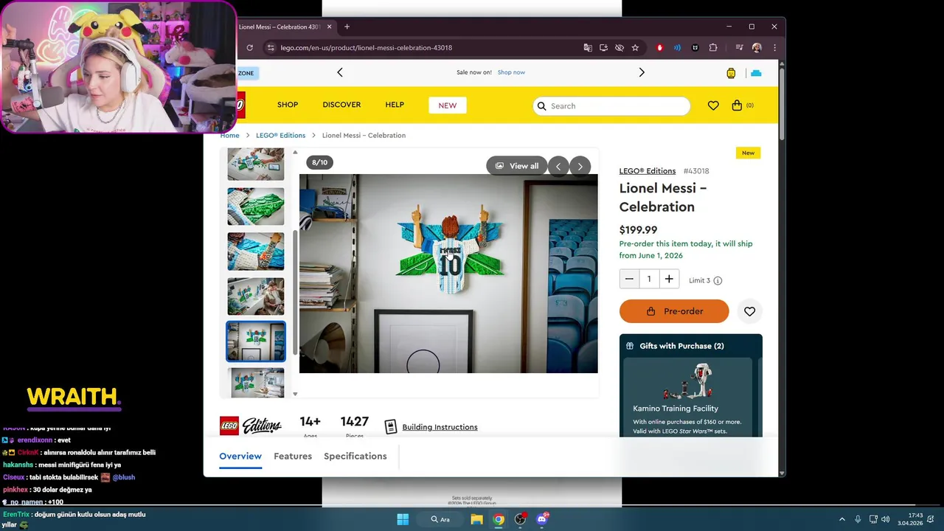Viewport: 944px width, 531px height.
Task: Increase quantity with plus button
Action: [669, 279]
